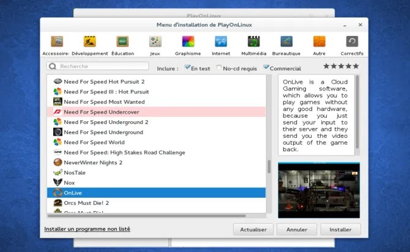Click the program list vertical scrollbar
Screen dimensions: 410x252
point(269,167)
